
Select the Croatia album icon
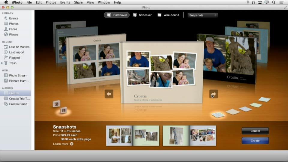point(6,93)
